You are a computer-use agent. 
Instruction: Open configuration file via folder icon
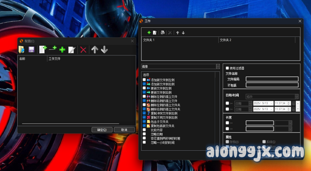(21, 50)
